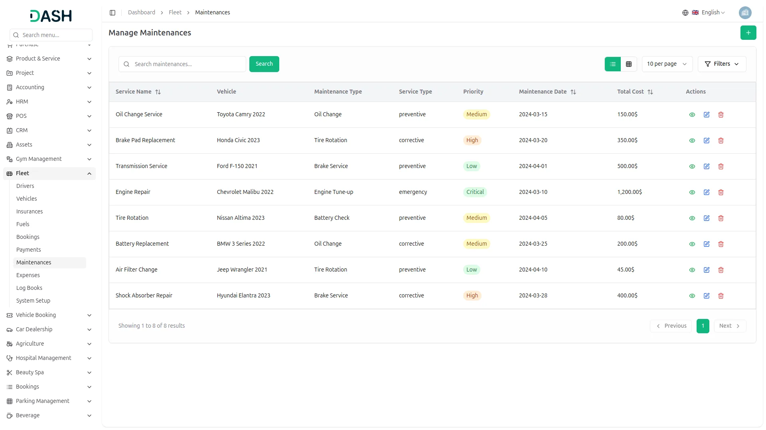Open Vehicles in Fleet submenu
Screen dimensions: 766x430
click(x=27, y=199)
